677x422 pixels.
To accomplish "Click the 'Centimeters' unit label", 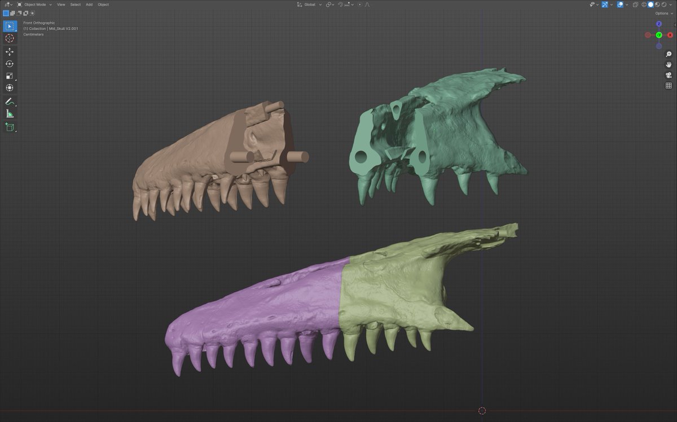I will click(x=33, y=34).
